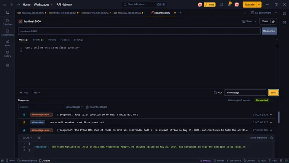
Task: Click the Save button
Action: tap(247, 21)
